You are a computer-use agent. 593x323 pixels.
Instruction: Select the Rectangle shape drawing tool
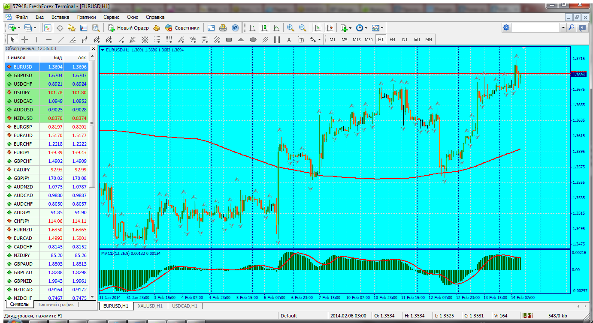click(229, 40)
